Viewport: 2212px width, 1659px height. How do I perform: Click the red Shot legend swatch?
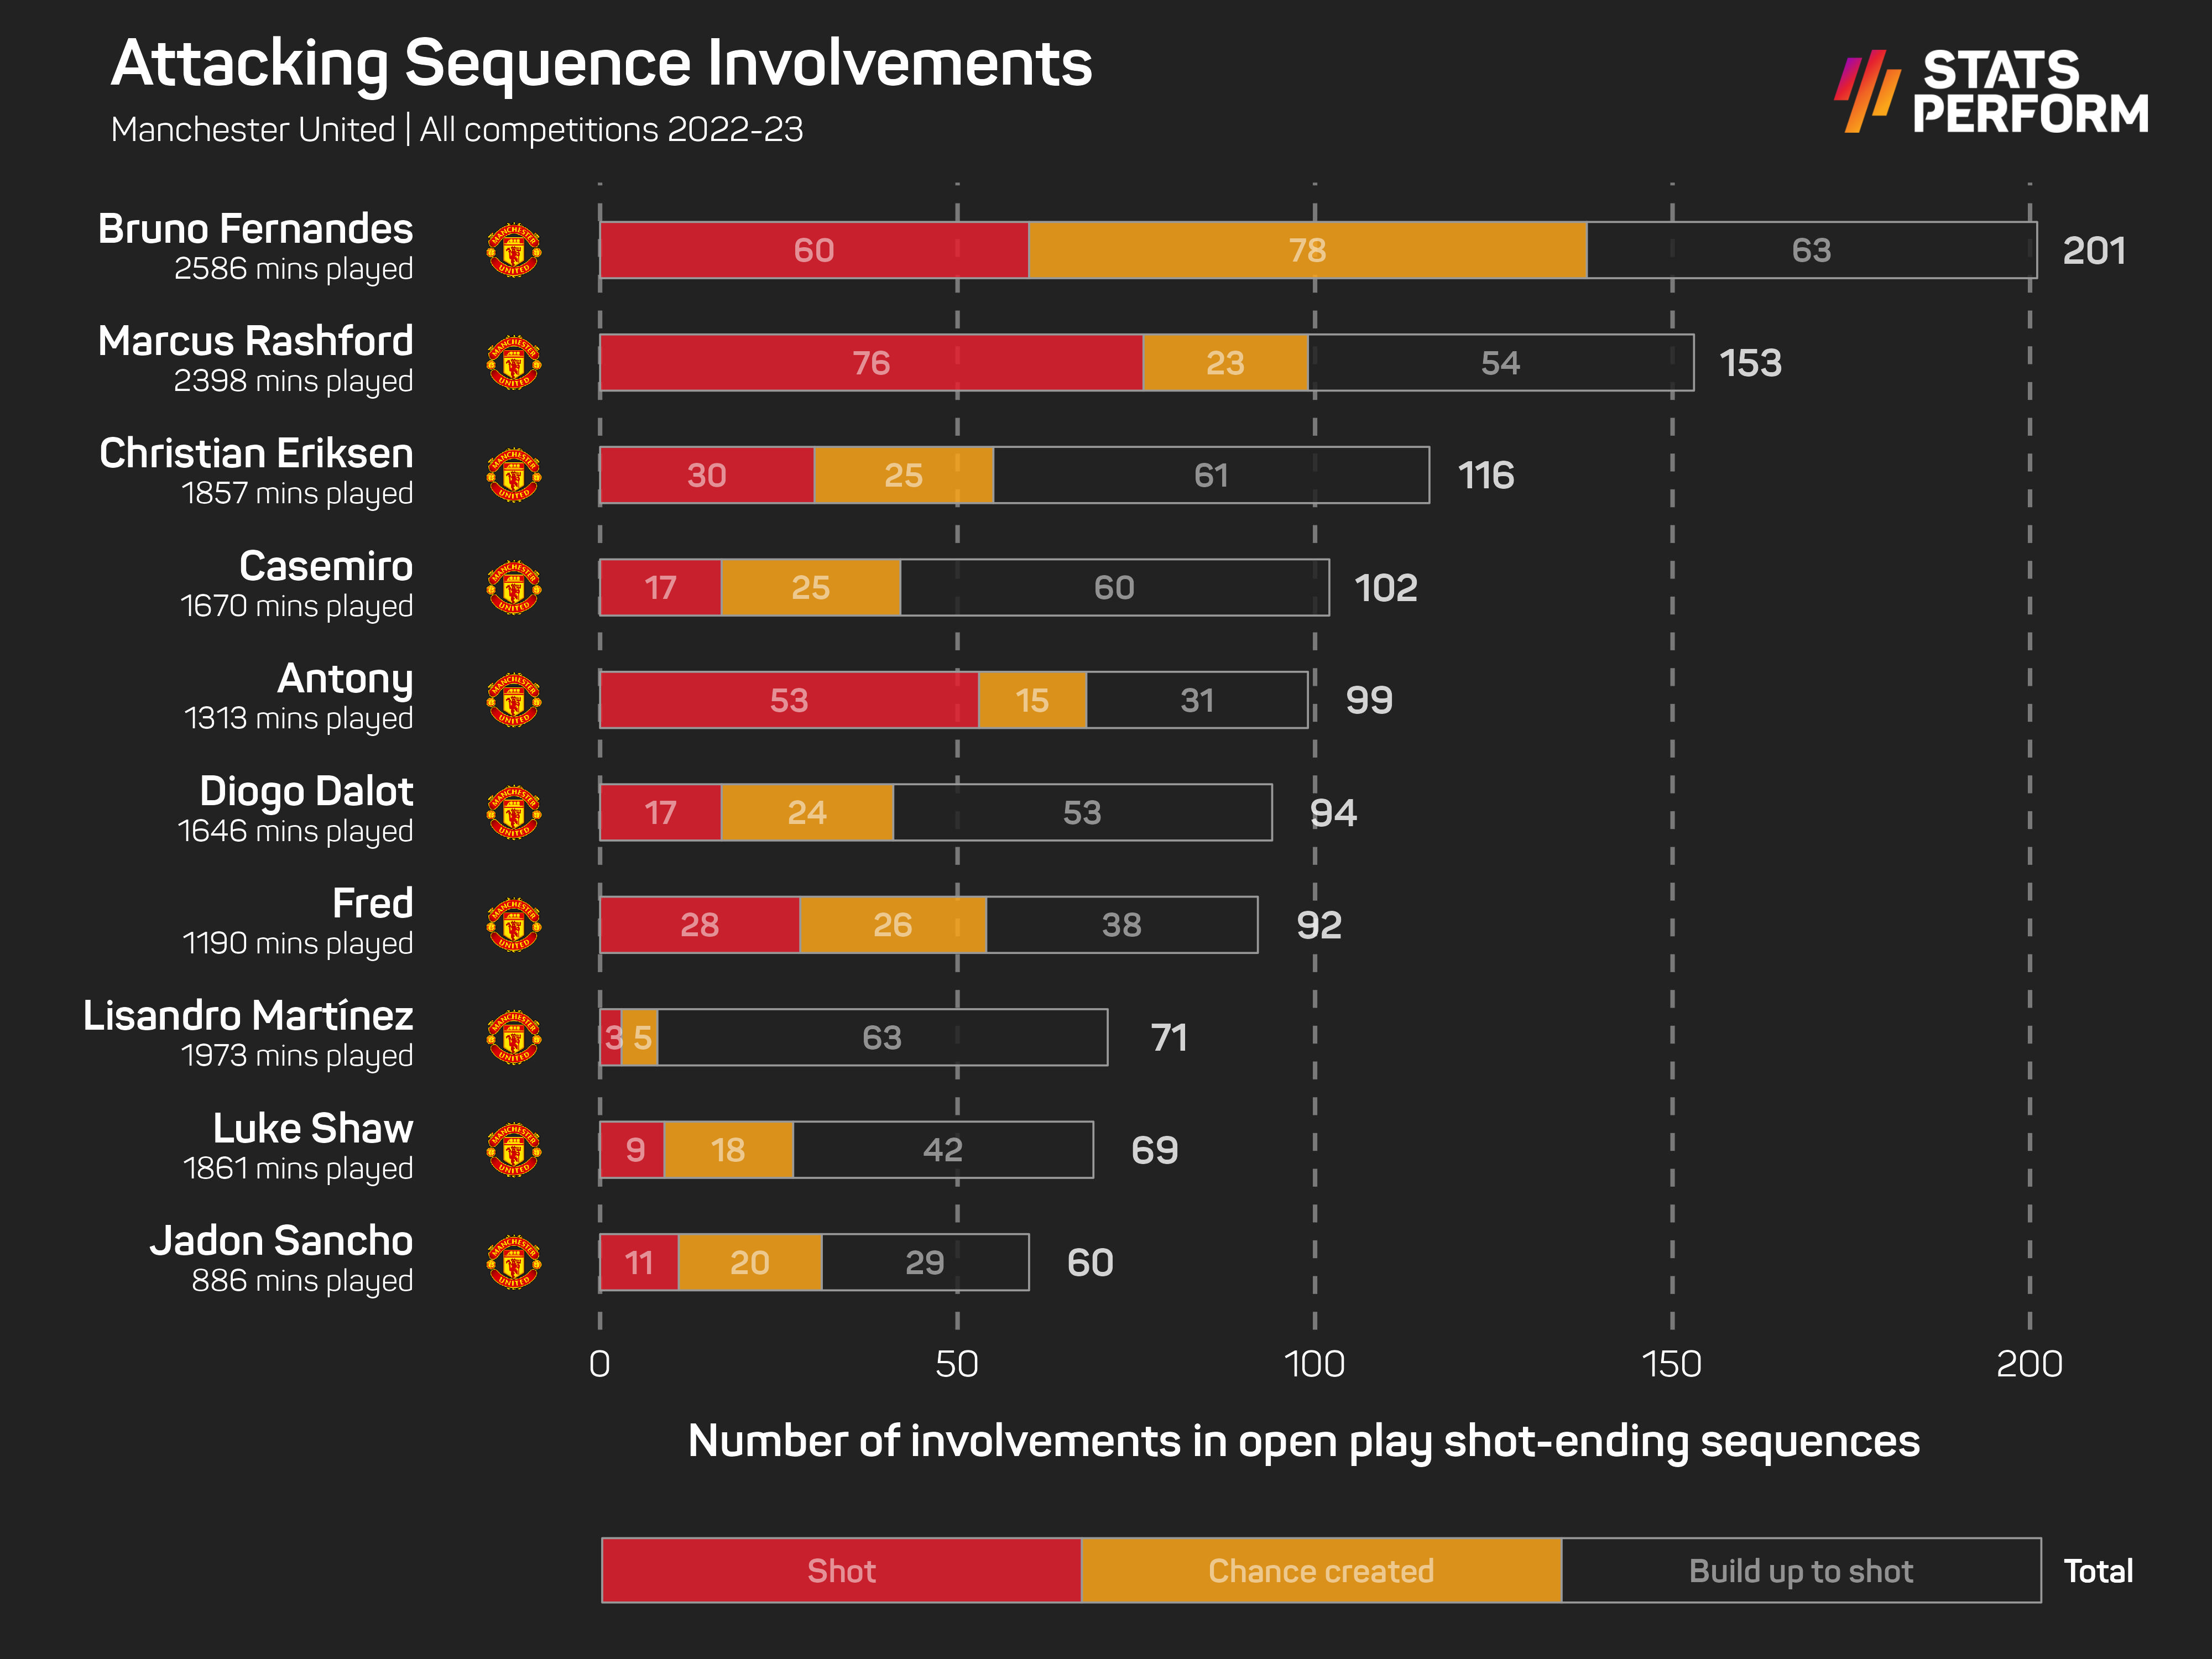(841, 1570)
